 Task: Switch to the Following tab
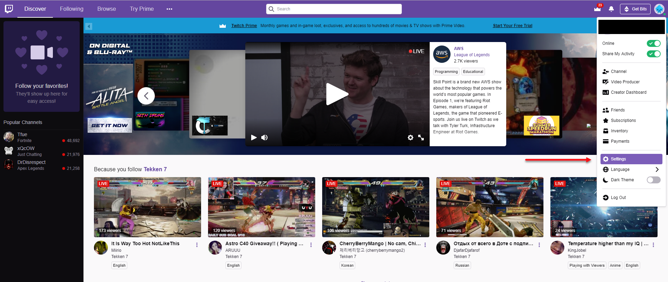click(72, 9)
